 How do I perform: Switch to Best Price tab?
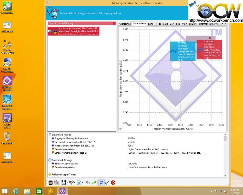(175, 24)
